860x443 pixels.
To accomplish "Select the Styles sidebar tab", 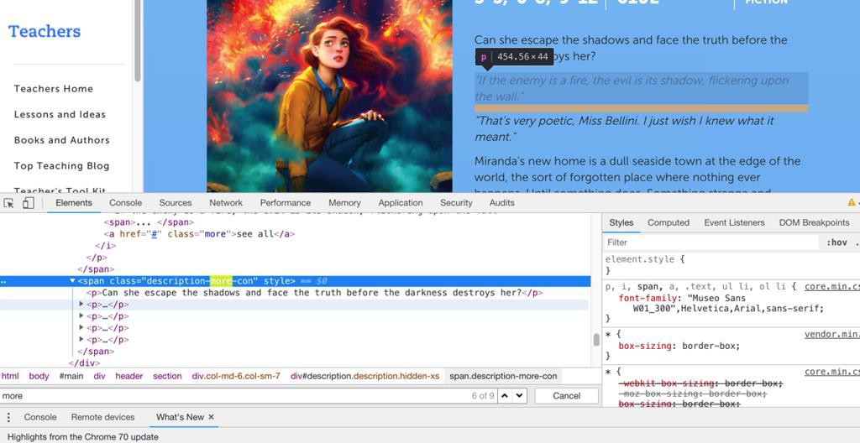I will (621, 222).
